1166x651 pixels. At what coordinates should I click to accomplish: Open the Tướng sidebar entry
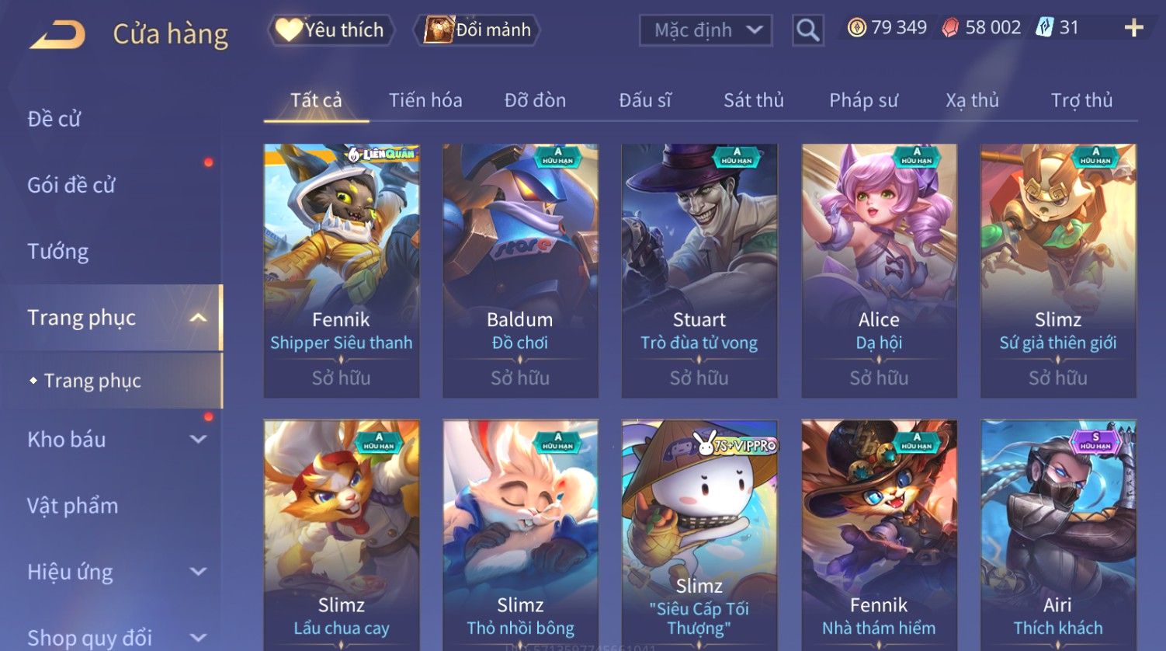(x=58, y=251)
